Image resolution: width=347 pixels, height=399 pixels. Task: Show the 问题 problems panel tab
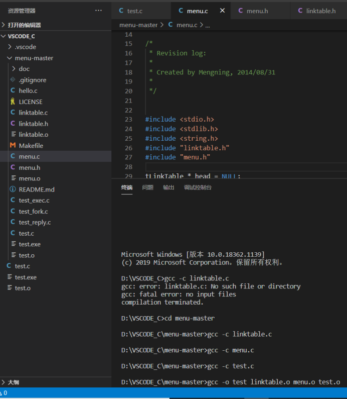click(148, 187)
